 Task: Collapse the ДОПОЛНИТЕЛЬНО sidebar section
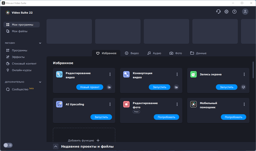point(40,82)
